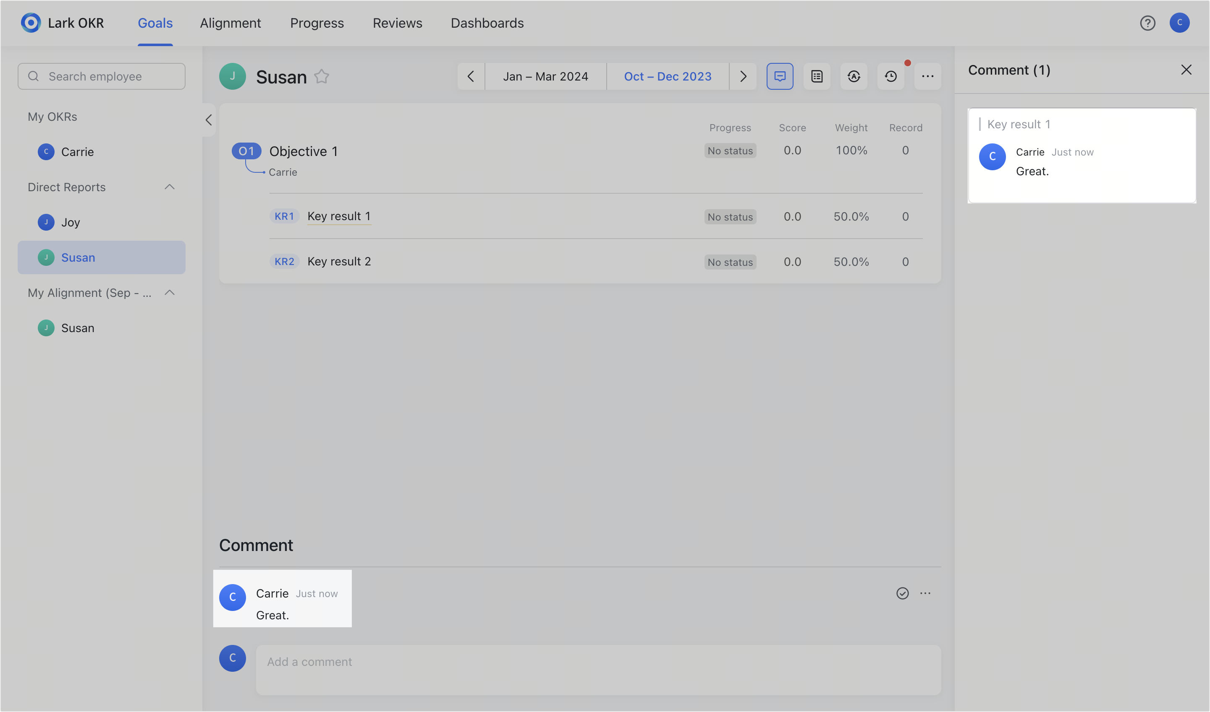Mark Carrie's comment as resolved
Screen dimensions: 1210x712
pyautogui.click(x=903, y=593)
